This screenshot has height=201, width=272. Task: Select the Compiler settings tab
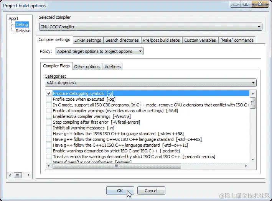(54, 40)
